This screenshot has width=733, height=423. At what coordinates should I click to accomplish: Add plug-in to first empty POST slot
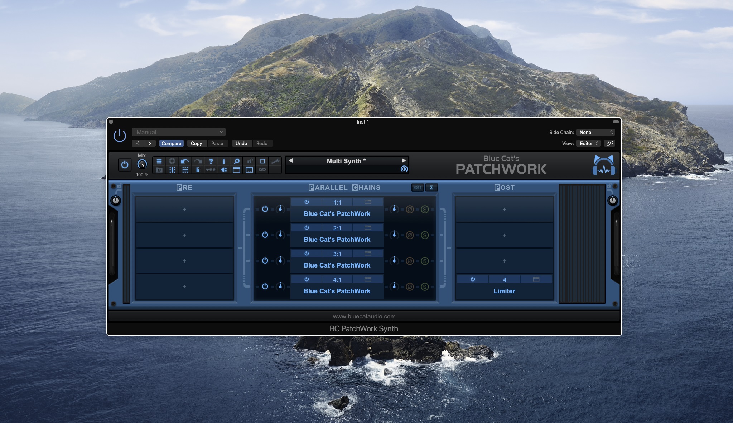[504, 209]
